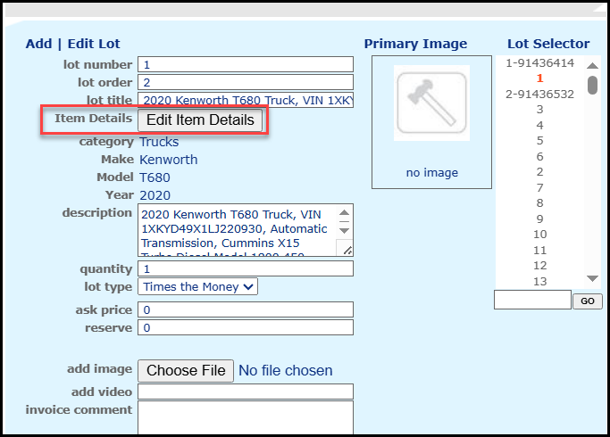Select the red highlighted lot 1
This screenshot has height=437, width=610.
coord(540,78)
